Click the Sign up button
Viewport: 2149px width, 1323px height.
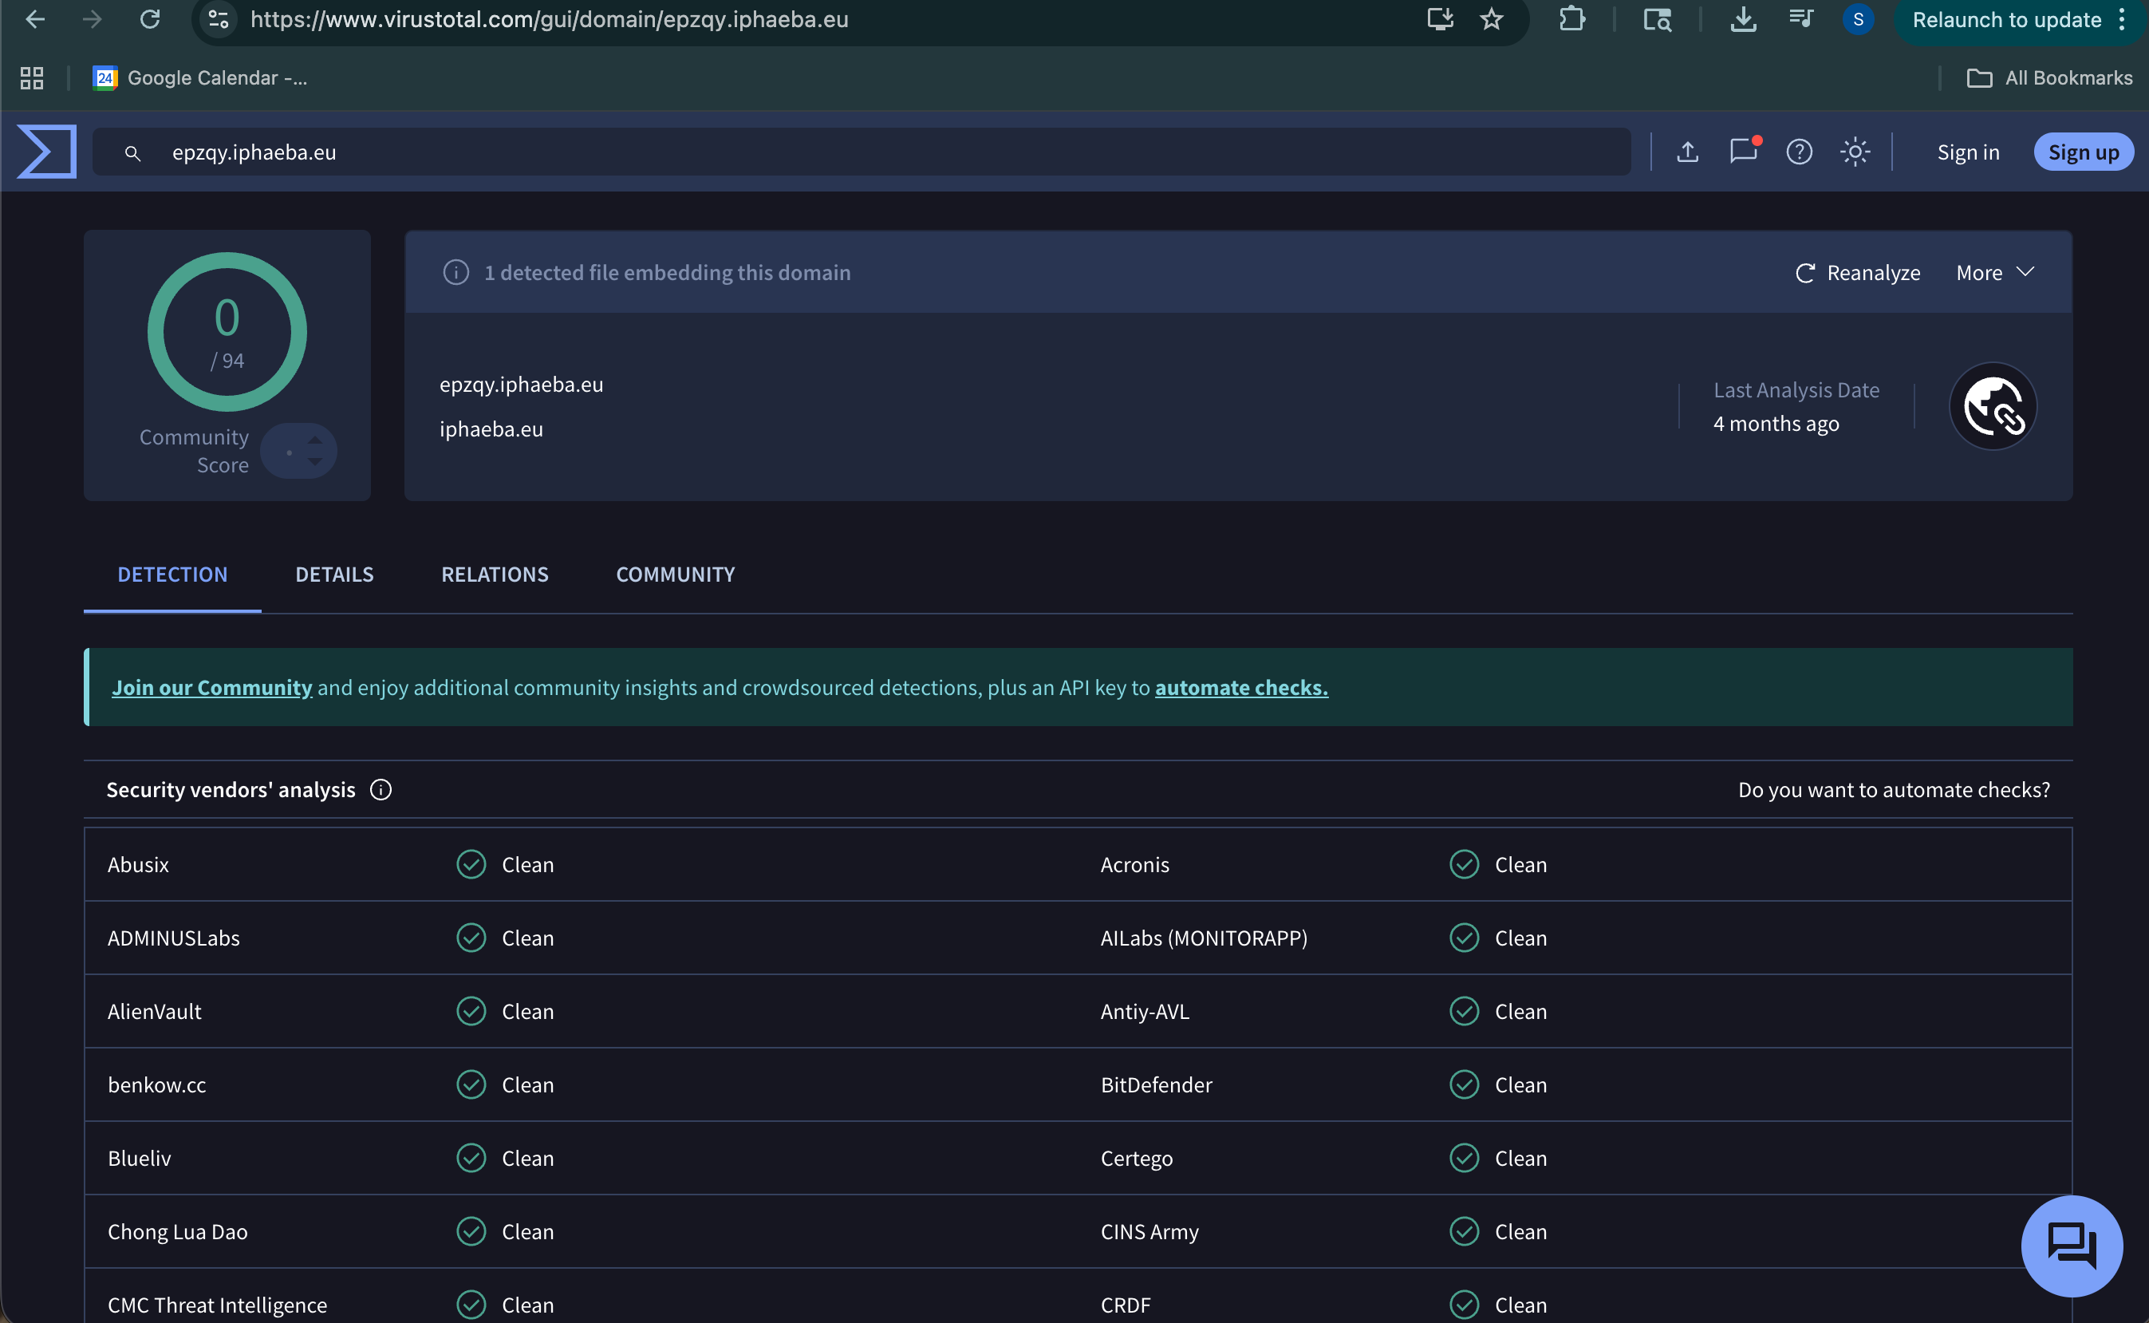(2083, 152)
